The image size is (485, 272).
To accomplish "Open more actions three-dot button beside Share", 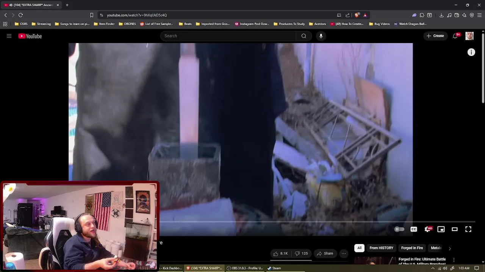I will click(x=344, y=253).
